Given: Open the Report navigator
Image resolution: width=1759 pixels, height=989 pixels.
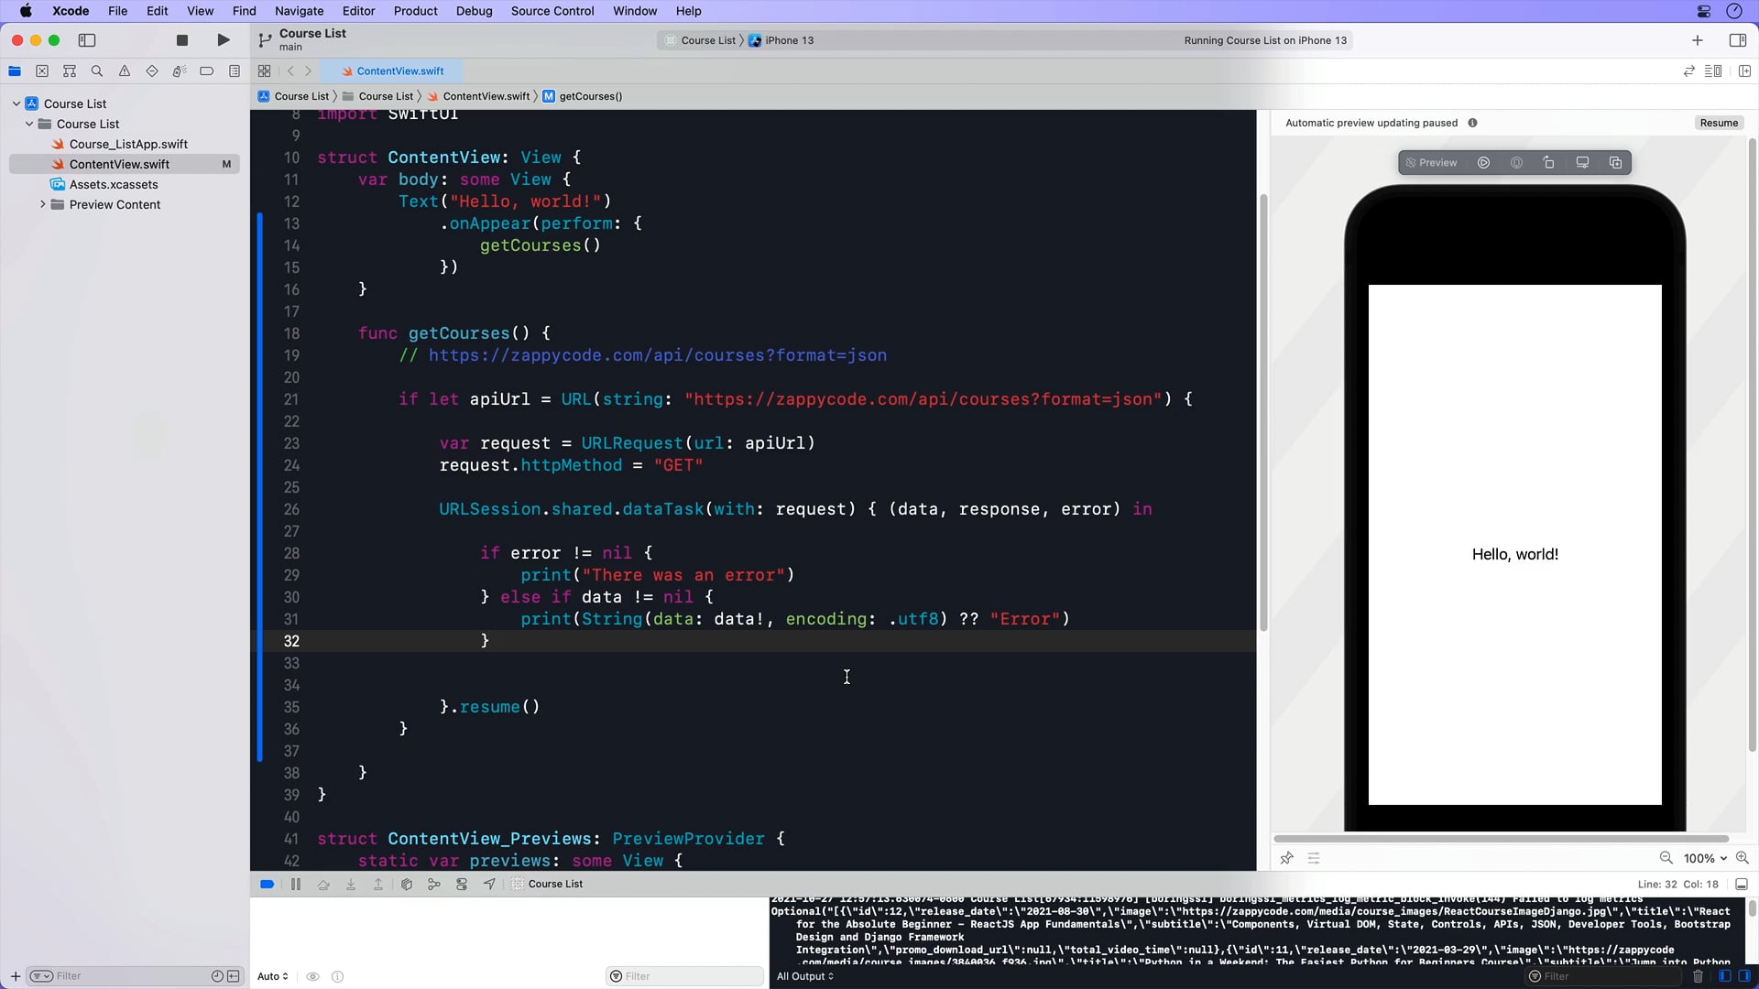Looking at the screenshot, I should coord(235,71).
